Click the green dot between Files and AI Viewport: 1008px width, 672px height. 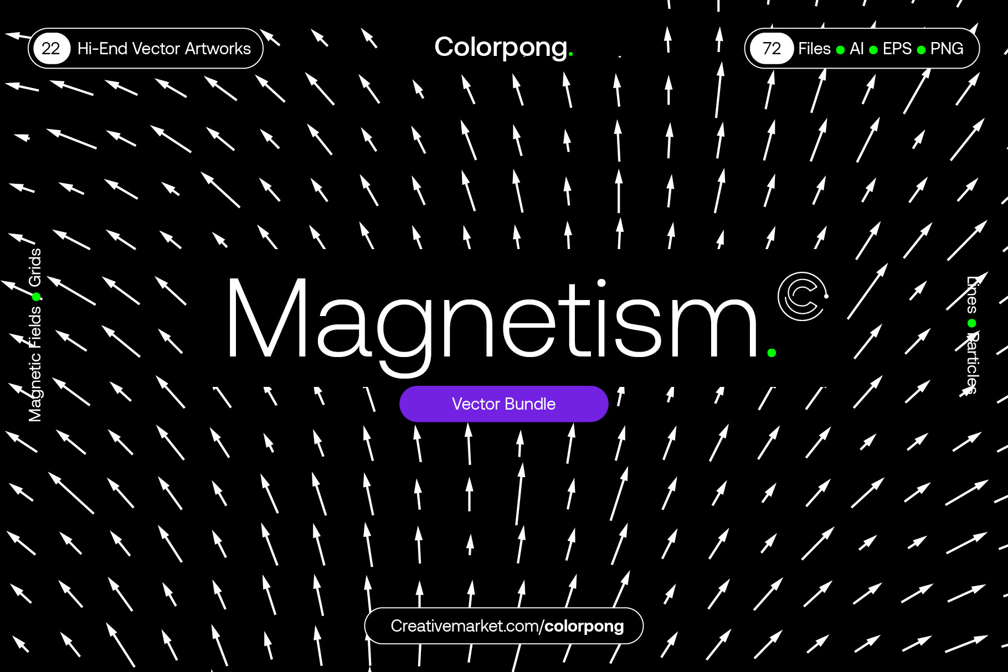(x=840, y=50)
